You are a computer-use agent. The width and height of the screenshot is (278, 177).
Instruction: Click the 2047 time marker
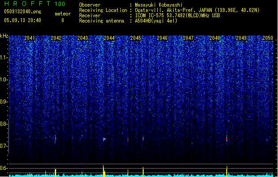tap(188, 38)
